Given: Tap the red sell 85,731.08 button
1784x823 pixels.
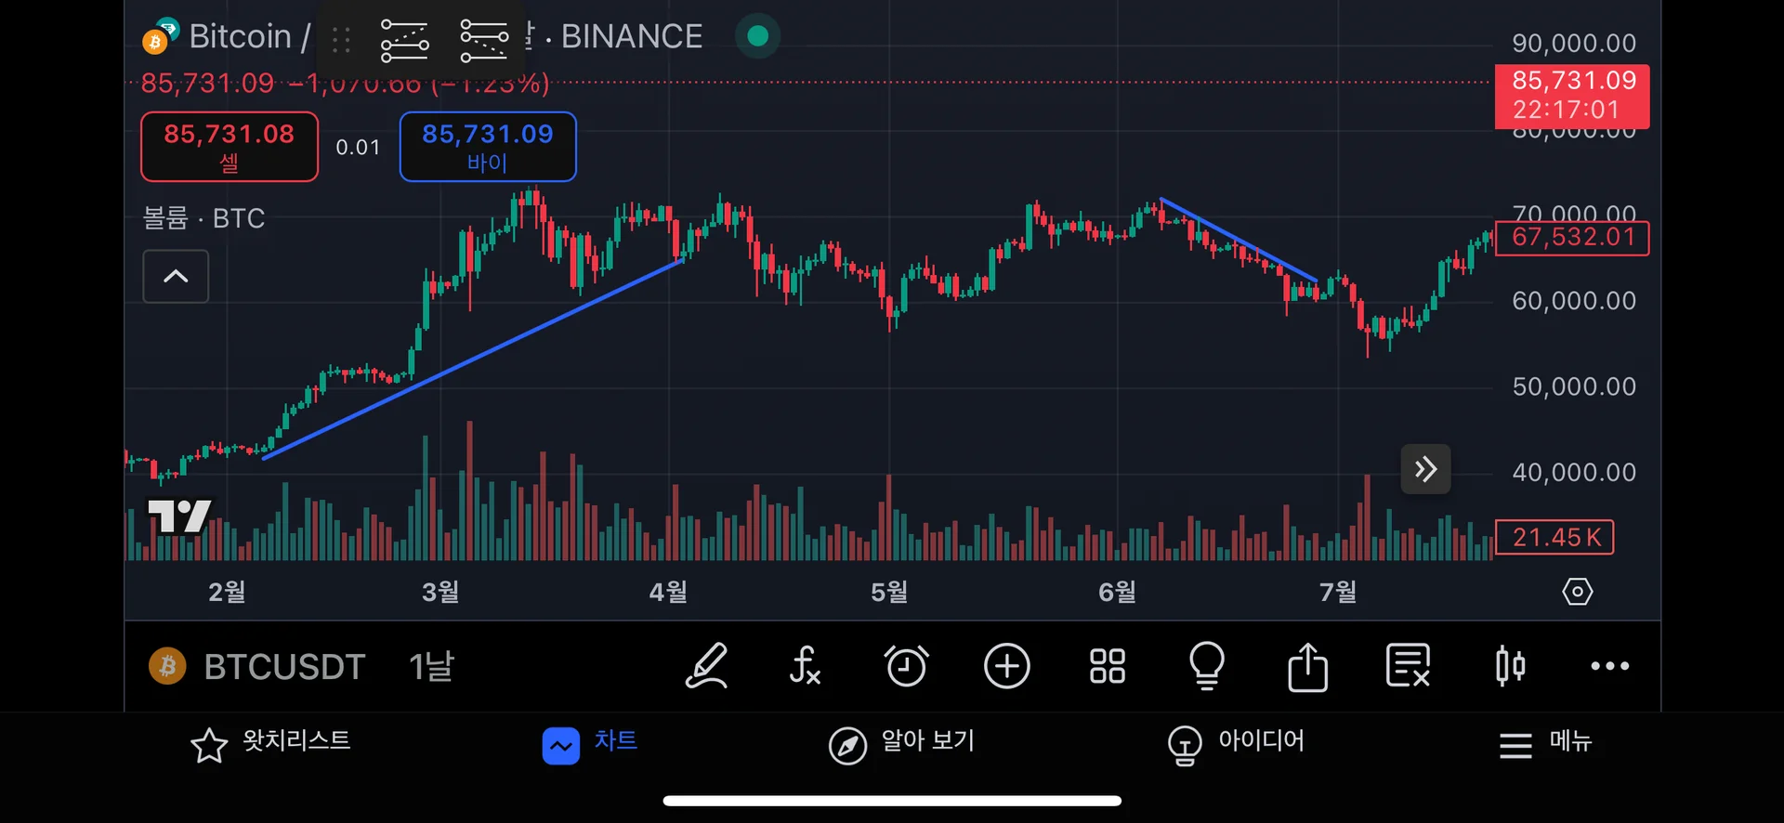Looking at the screenshot, I should (229, 147).
